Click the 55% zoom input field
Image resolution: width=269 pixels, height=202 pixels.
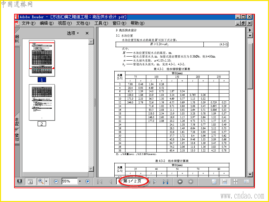pyautogui.click(x=70, y=181)
